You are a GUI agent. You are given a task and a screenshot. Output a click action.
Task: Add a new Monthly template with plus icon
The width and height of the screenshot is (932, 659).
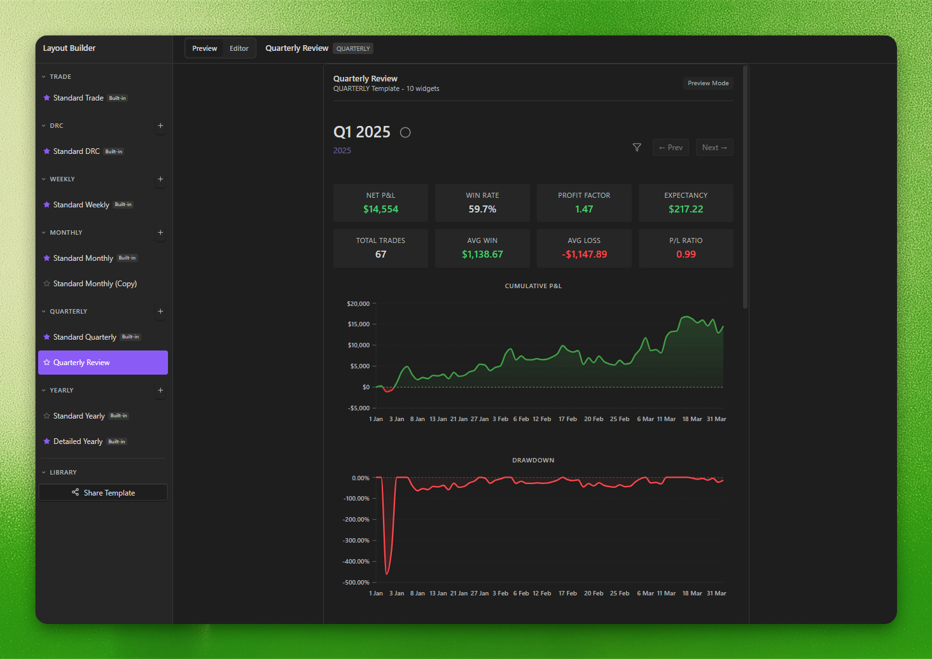click(160, 233)
